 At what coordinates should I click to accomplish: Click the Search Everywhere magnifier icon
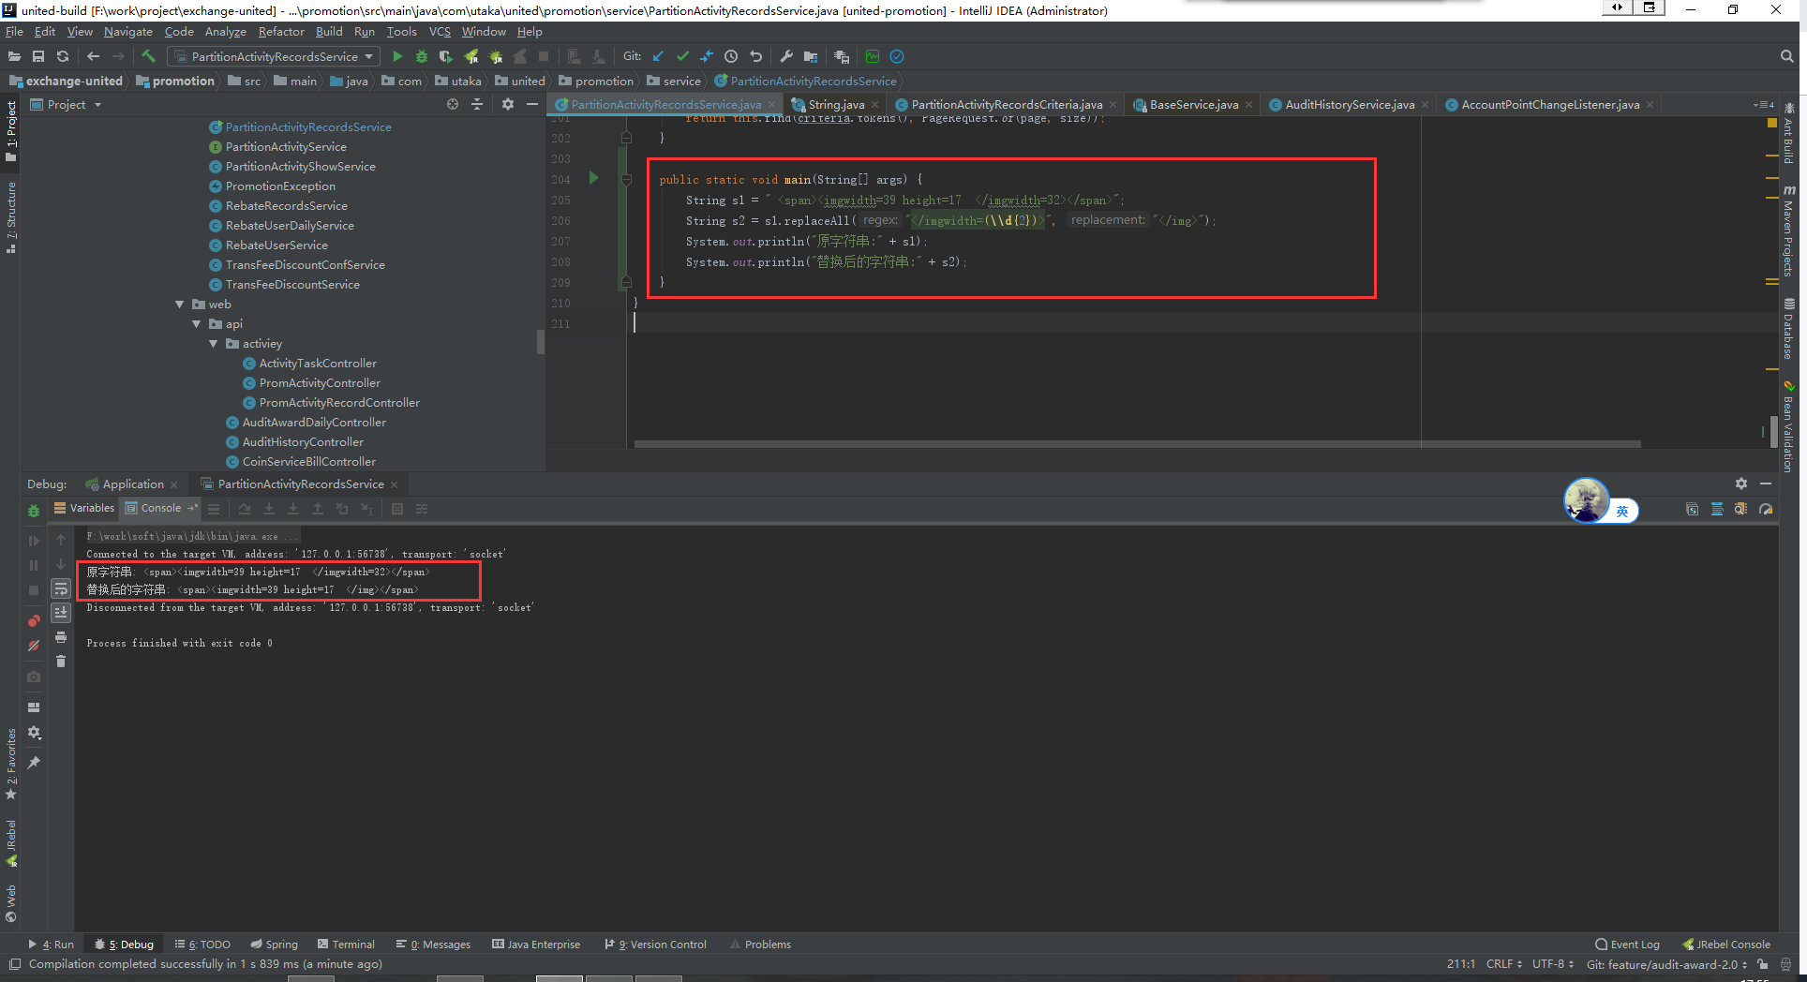click(x=1786, y=56)
